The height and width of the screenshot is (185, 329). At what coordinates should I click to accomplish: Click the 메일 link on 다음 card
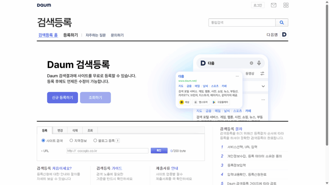(197, 86)
